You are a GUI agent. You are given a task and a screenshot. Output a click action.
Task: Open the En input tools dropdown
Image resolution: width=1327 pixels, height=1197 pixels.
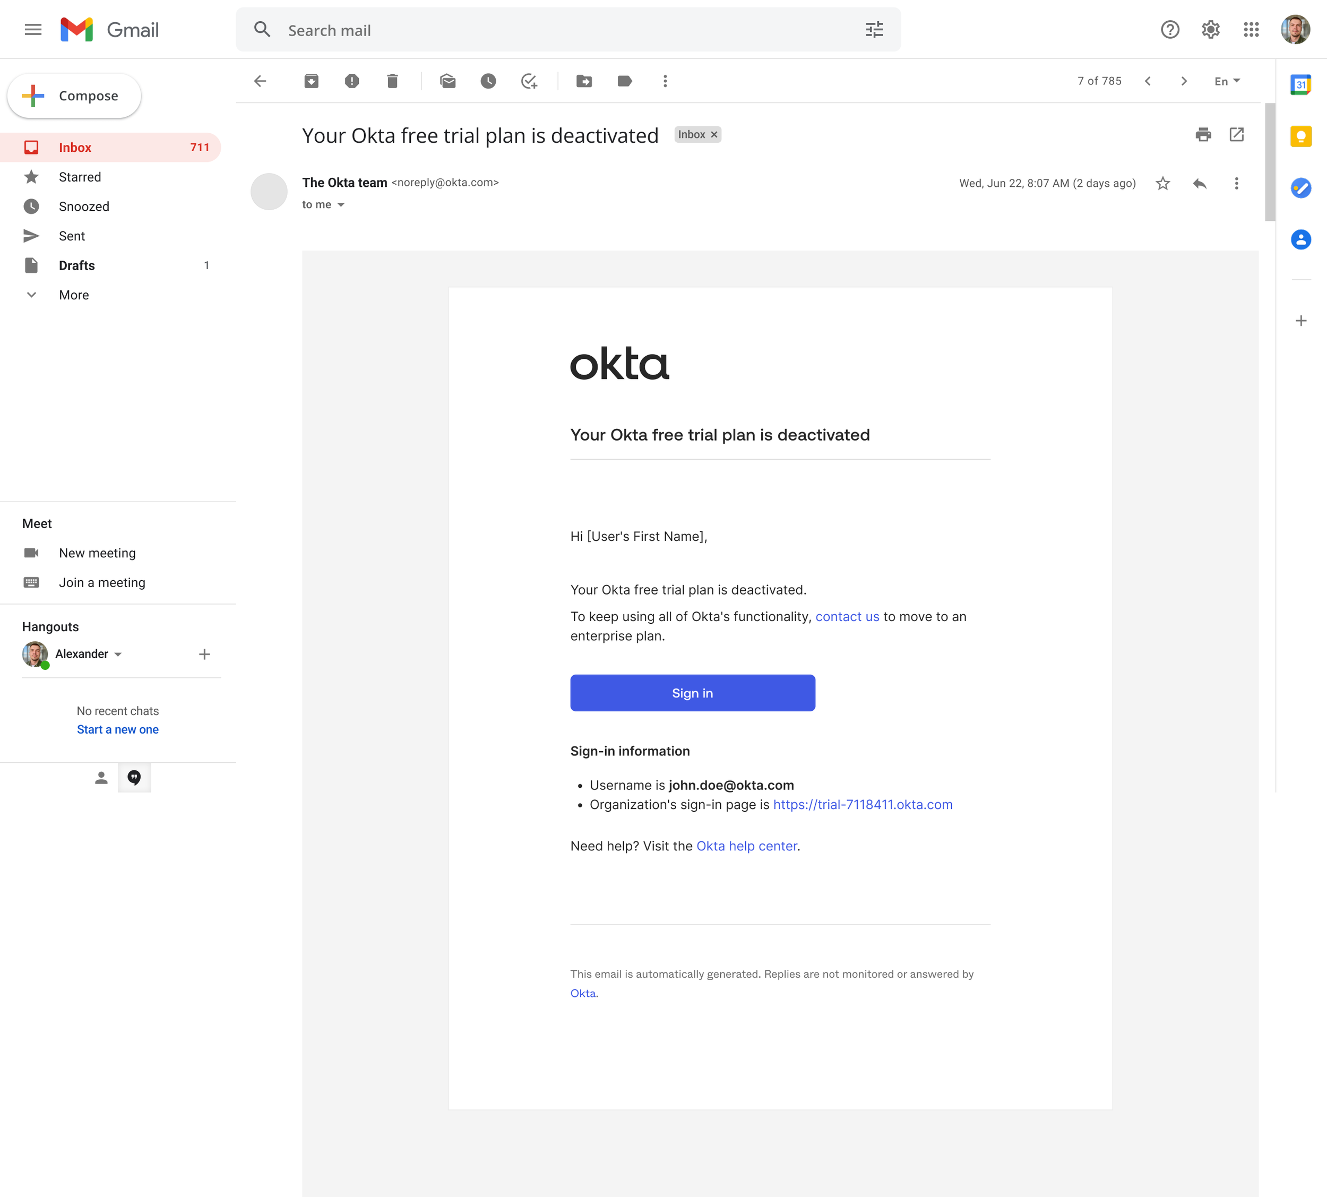pos(1226,81)
